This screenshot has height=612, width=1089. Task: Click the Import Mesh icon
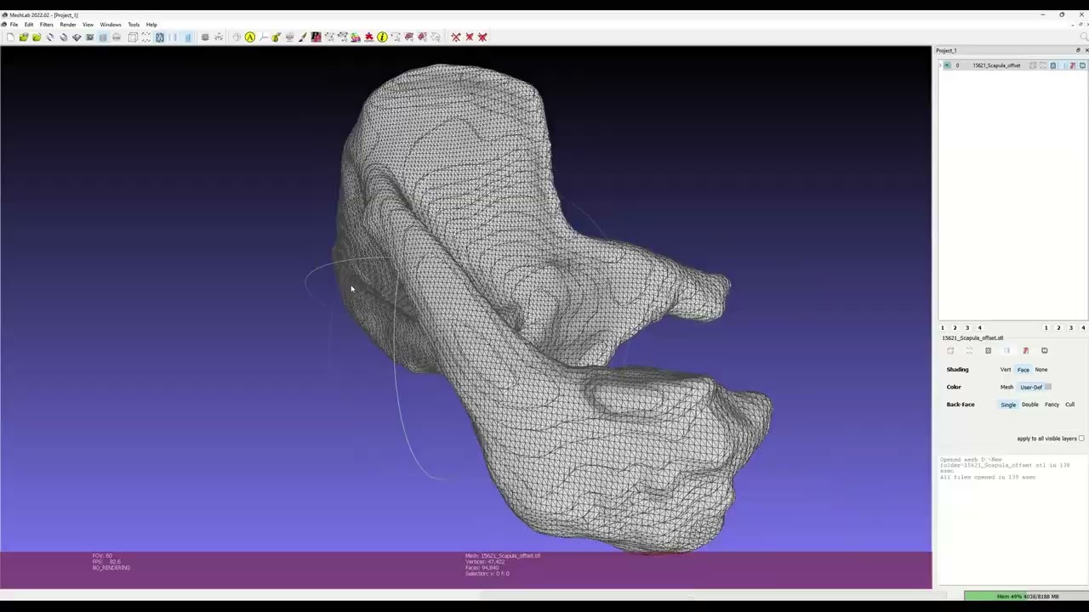pos(37,37)
